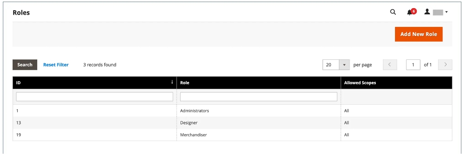This screenshot has width=463, height=157.
Task: Open the Administrators role row
Action: pyautogui.click(x=233, y=111)
